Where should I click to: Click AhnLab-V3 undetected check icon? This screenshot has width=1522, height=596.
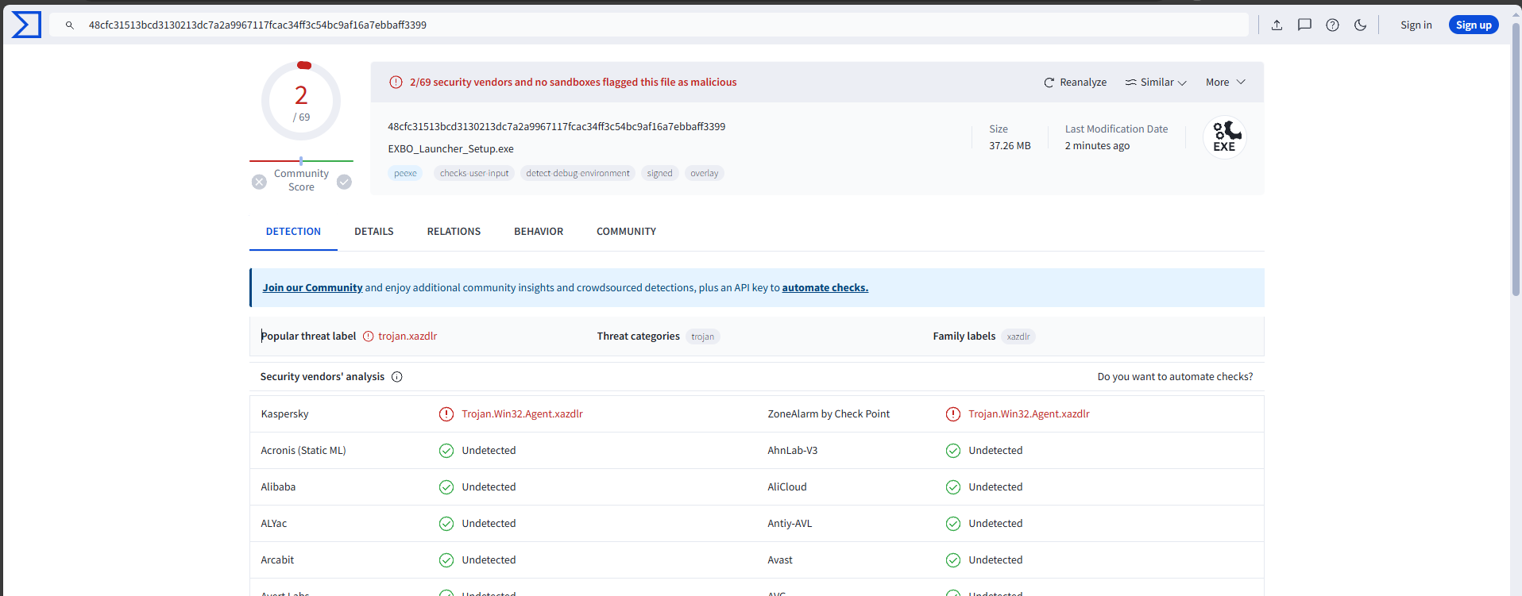pos(953,451)
